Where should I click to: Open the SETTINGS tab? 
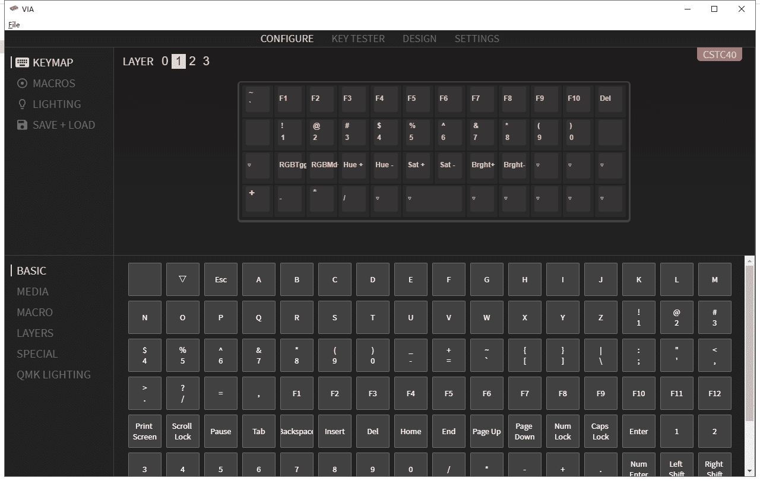coord(477,39)
